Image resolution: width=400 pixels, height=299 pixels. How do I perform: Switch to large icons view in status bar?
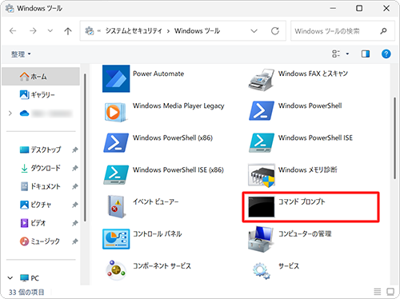tap(390, 292)
